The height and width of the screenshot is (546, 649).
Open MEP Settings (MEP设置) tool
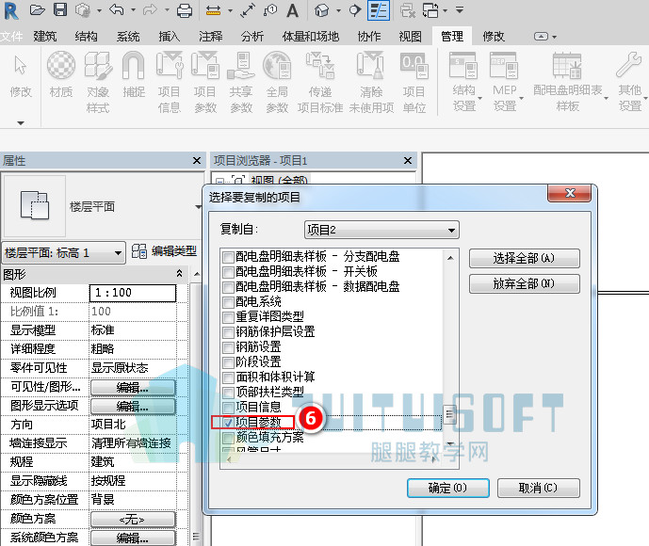click(505, 81)
